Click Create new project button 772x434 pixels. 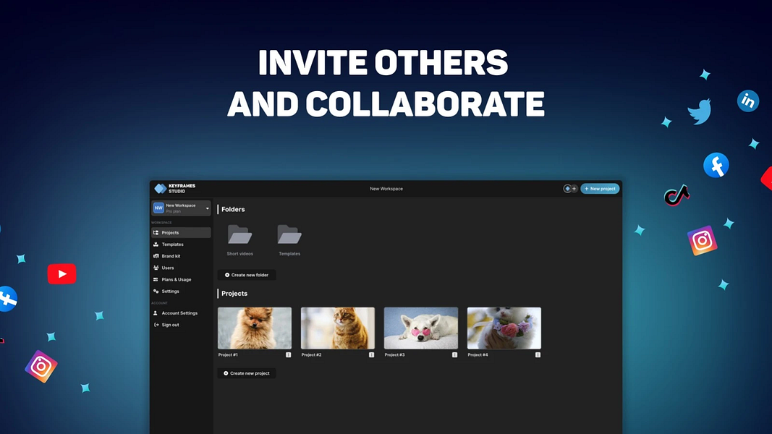(247, 373)
